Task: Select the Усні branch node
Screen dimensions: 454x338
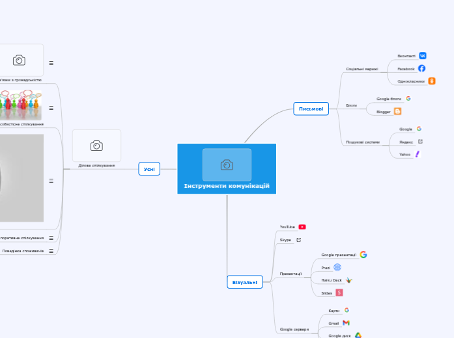Action: point(149,169)
